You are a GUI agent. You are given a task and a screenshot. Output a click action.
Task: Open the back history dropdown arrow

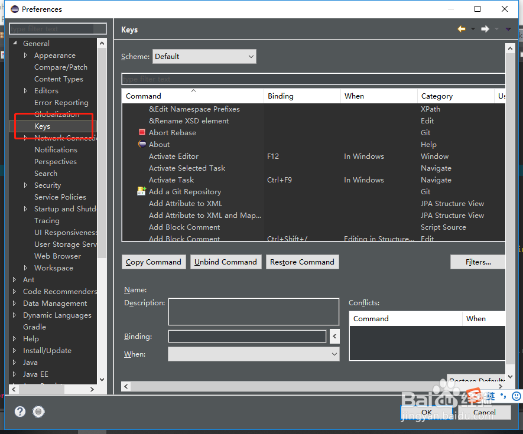pos(473,29)
